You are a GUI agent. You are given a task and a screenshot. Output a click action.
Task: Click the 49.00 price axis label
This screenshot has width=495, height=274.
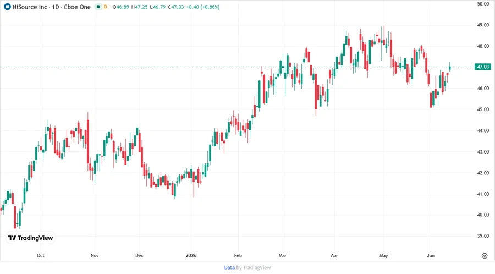483,25
